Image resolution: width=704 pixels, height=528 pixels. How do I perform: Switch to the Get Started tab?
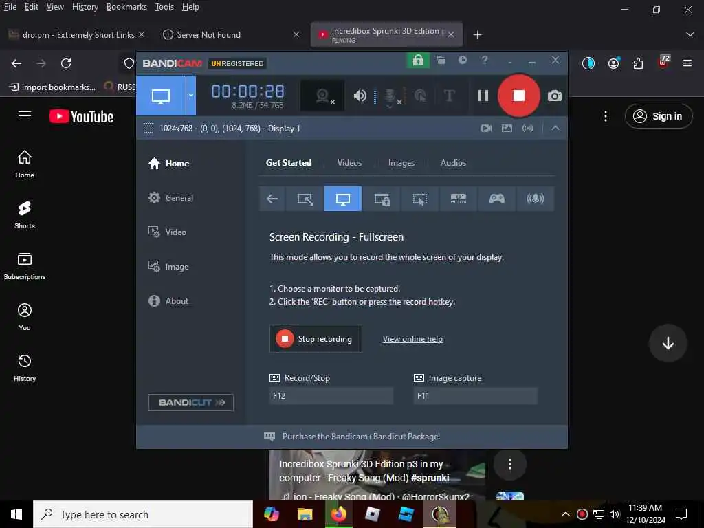coord(289,163)
